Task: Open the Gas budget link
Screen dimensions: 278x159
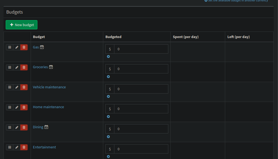Action: coord(36,47)
